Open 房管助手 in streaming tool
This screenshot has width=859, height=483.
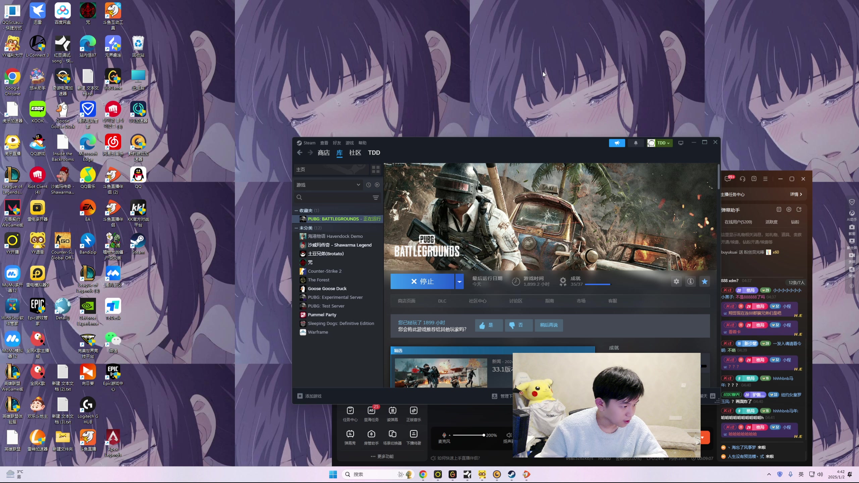point(371,437)
